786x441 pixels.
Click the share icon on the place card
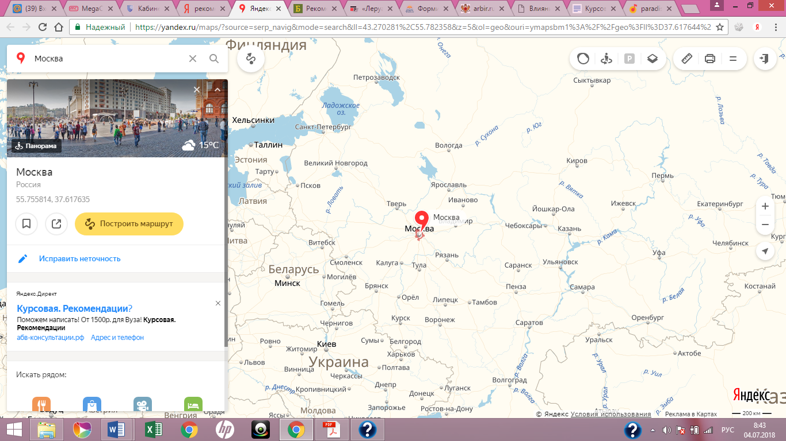click(x=56, y=224)
